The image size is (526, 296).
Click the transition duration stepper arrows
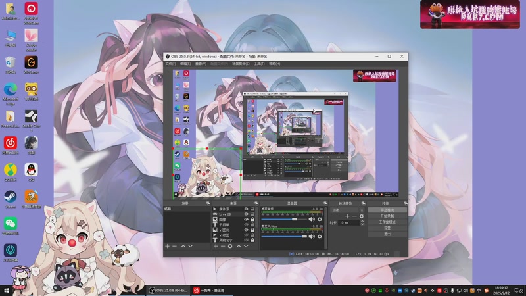(x=362, y=223)
